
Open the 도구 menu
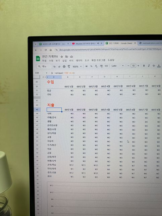tap(87, 60)
